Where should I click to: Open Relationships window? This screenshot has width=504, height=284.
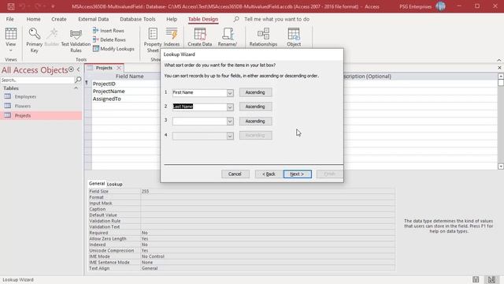click(263, 37)
